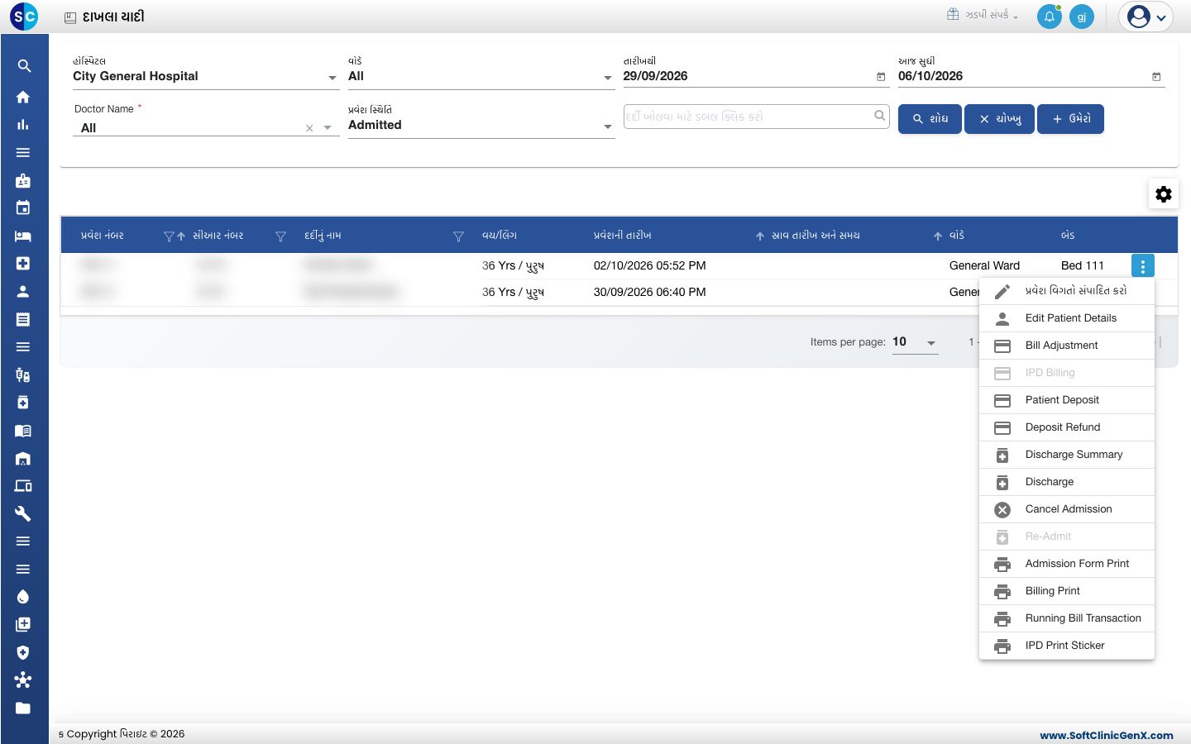This screenshot has height=744, width=1191.
Task: Click the three-dot row actions button
Action: point(1142,266)
